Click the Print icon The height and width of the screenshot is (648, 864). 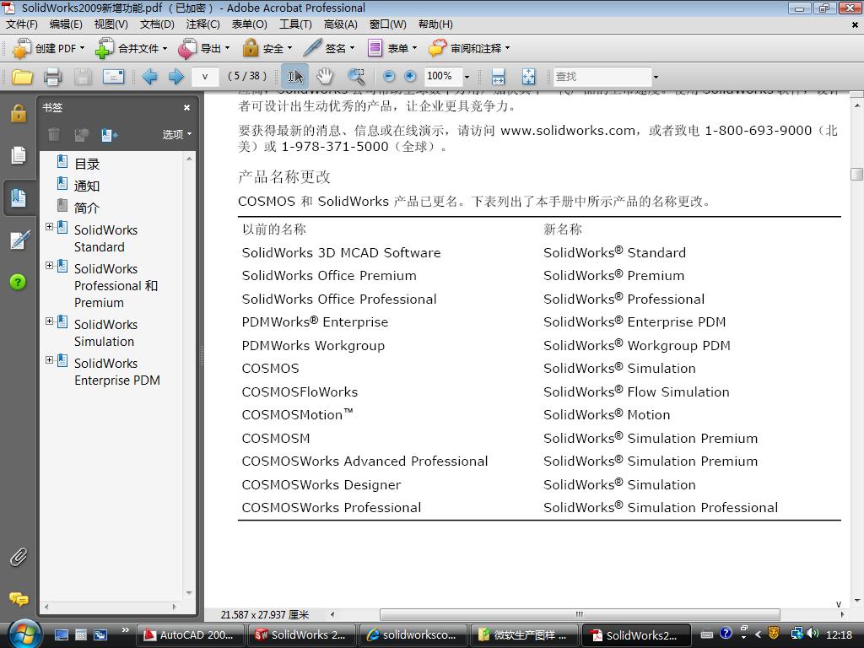tap(52, 77)
